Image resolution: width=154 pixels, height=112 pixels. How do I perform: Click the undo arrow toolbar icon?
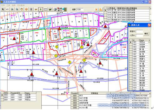pos(8,9)
